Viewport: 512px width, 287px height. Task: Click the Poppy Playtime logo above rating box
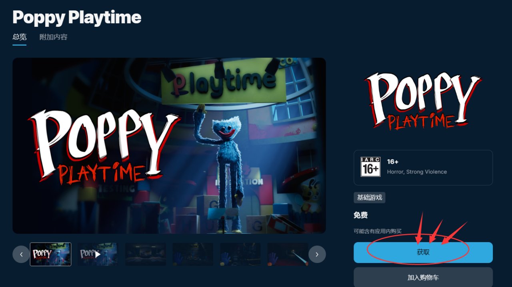tap(423, 101)
